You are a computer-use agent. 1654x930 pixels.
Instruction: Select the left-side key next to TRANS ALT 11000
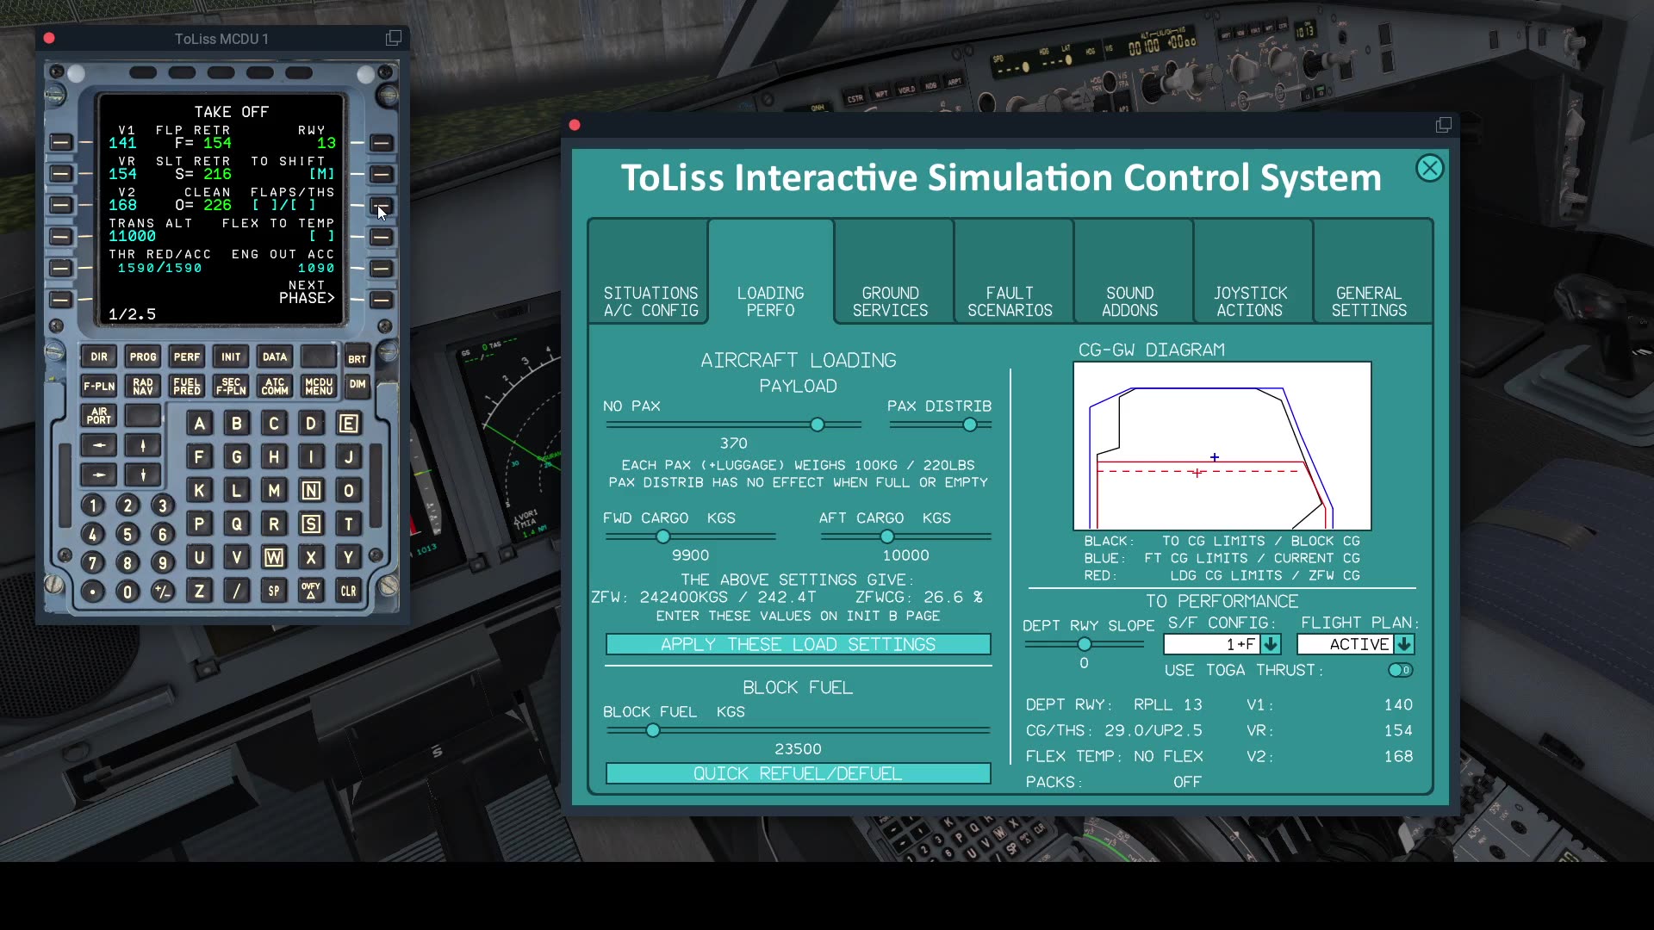click(60, 237)
